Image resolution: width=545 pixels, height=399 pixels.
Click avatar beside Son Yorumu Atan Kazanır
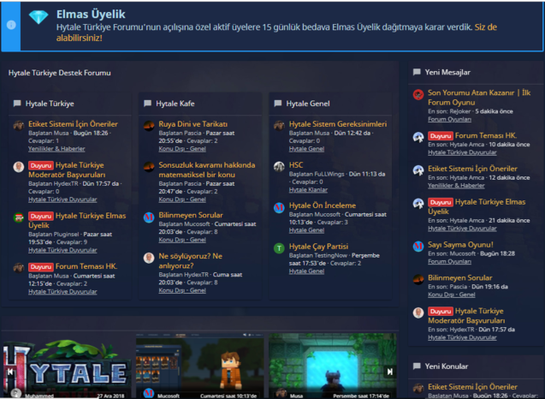click(x=418, y=94)
